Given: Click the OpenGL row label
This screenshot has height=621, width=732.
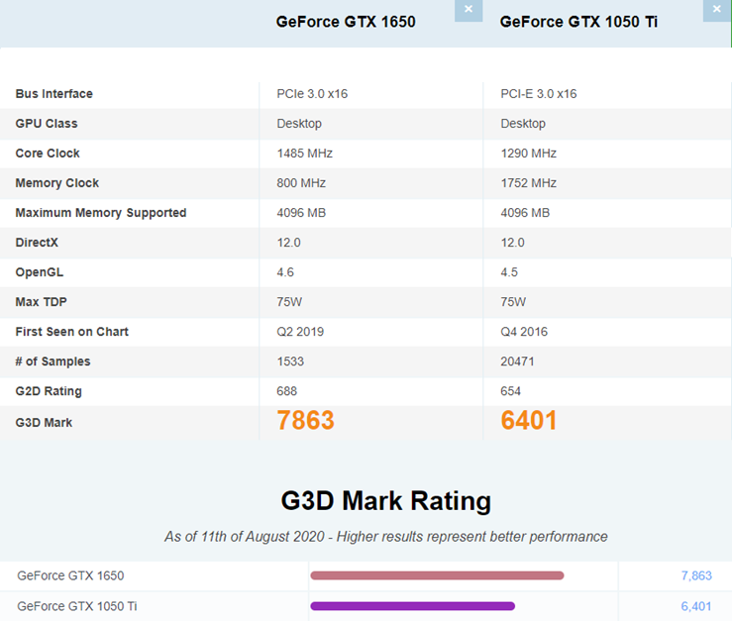Looking at the screenshot, I should (40, 272).
